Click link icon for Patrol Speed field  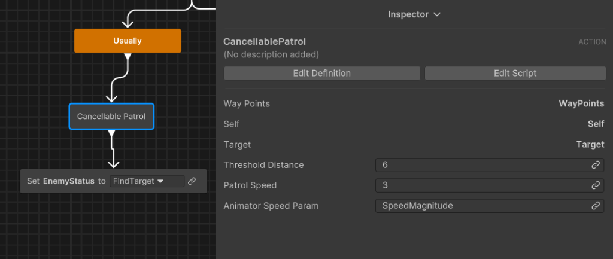(x=596, y=185)
